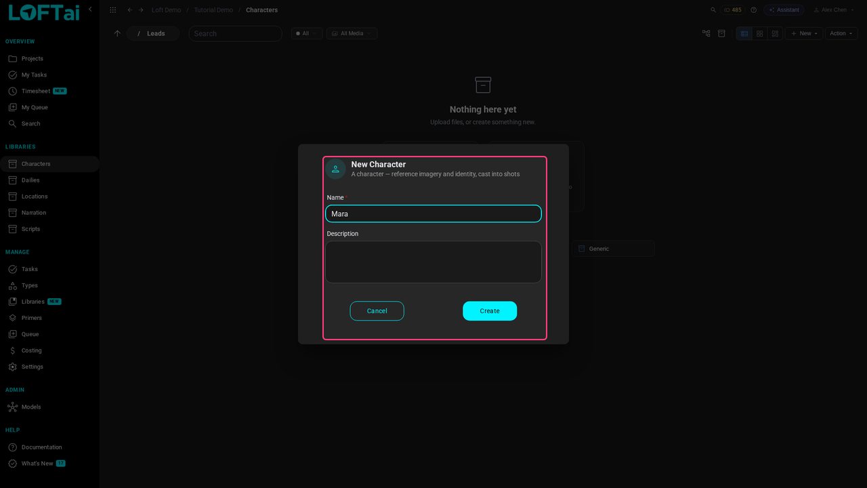Image resolution: width=867 pixels, height=488 pixels.
Task: Open the Alex Chen user menu
Action: click(832, 10)
